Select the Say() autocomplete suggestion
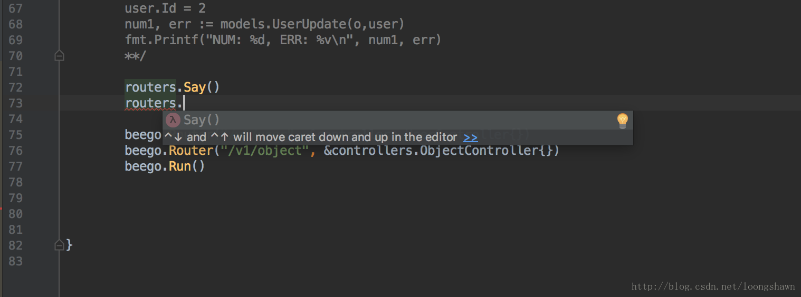 [202, 120]
